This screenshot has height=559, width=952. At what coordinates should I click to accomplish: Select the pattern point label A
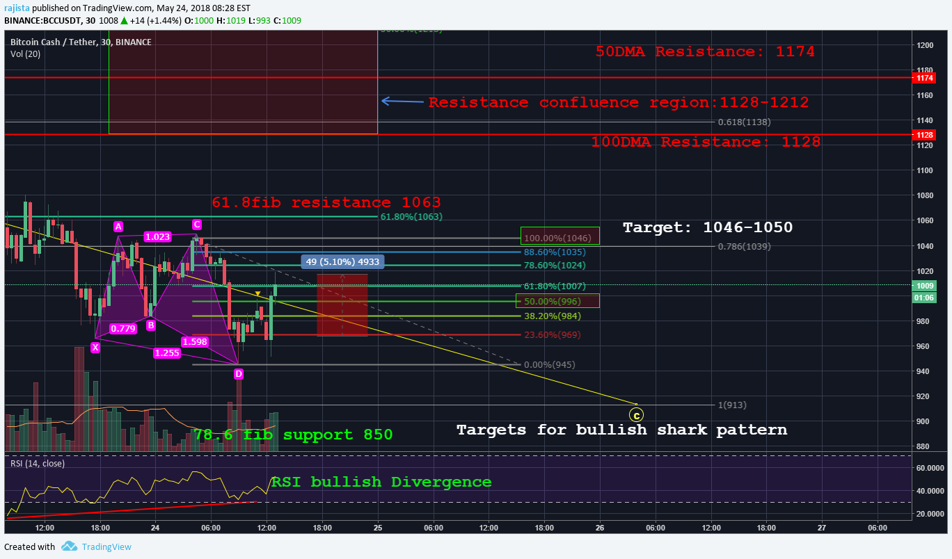(x=118, y=226)
